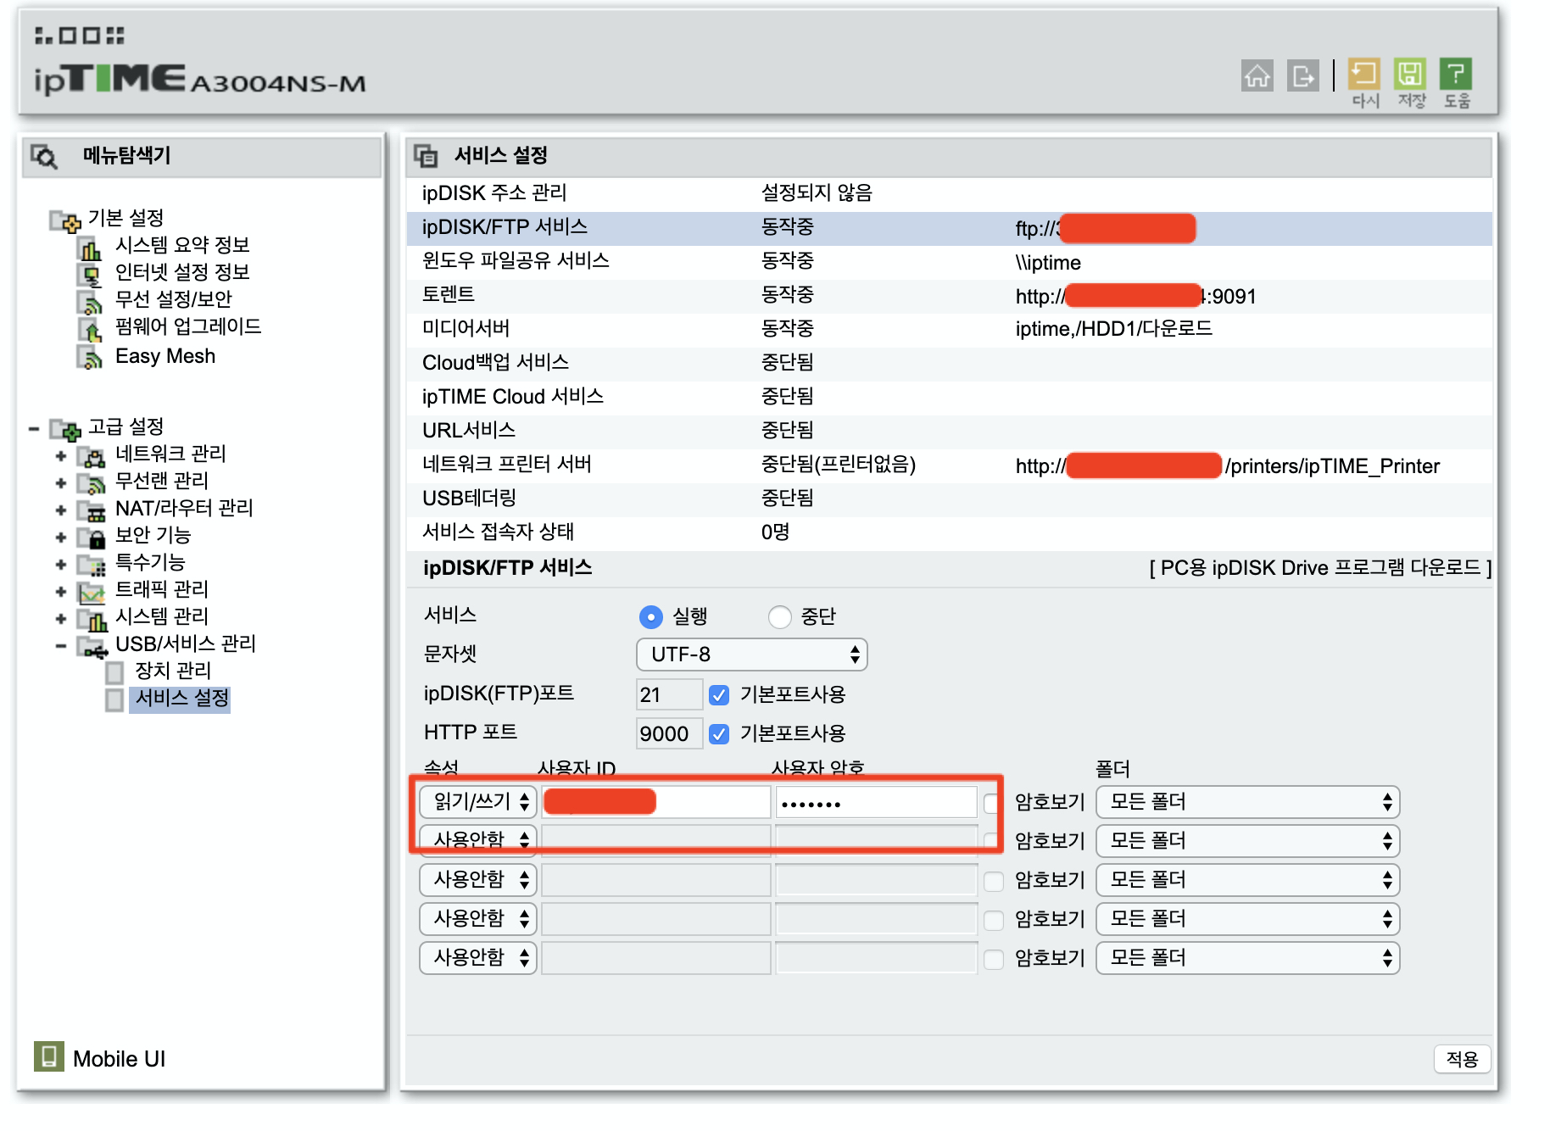Open the 읽기/쓰기 attribute dropdown

click(478, 802)
